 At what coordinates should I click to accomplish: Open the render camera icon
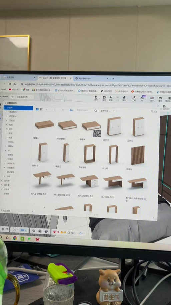click(x=152, y=99)
